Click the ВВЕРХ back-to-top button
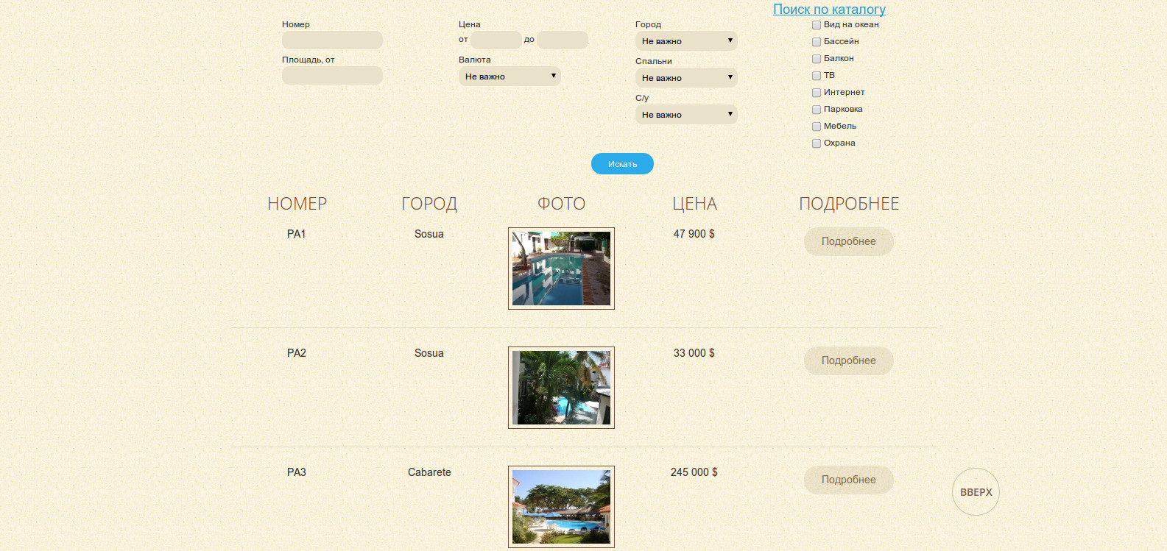 click(x=976, y=492)
